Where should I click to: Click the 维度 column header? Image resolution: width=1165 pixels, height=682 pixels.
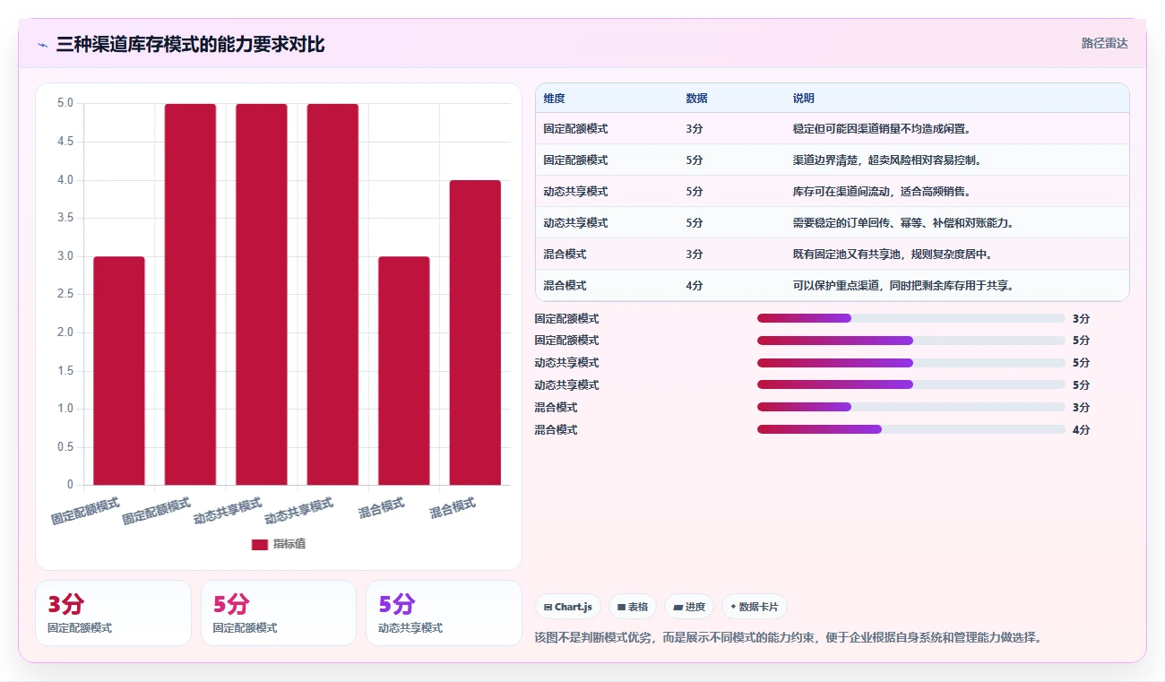pos(554,98)
